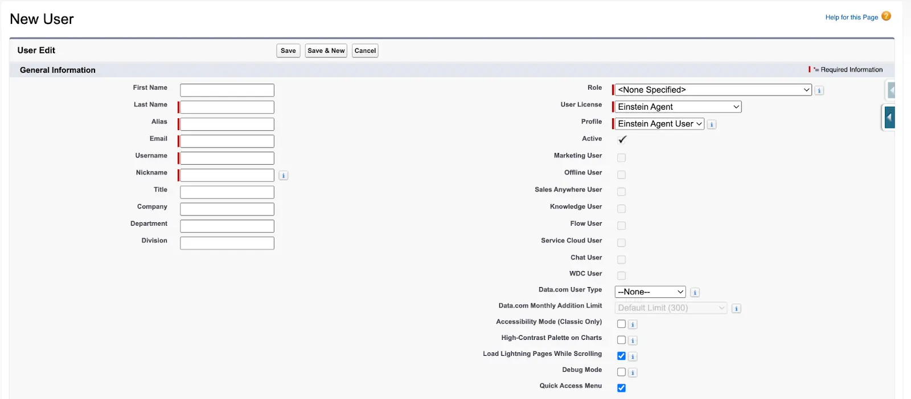Click info icon for Debug Mode
911x399 pixels.
(633, 373)
